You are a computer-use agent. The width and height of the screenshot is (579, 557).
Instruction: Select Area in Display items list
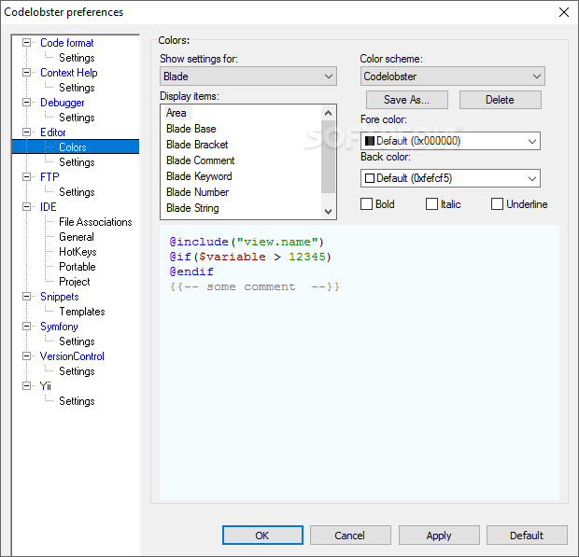click(x=177, y=113)
